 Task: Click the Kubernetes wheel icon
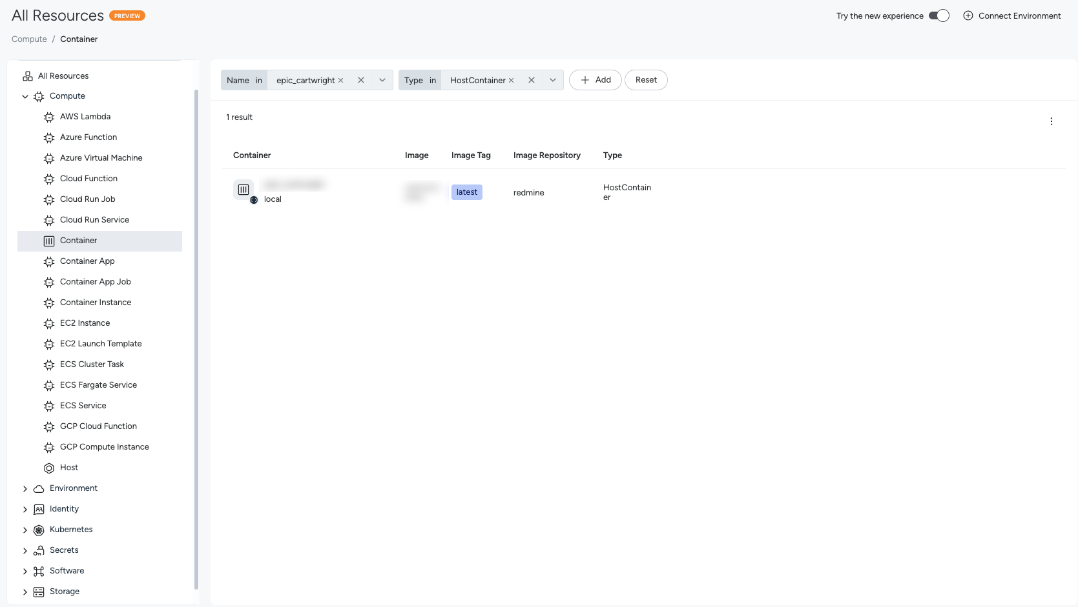coord(39,530)
